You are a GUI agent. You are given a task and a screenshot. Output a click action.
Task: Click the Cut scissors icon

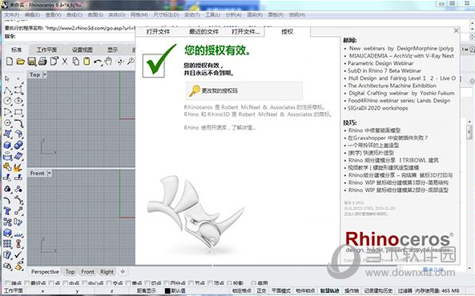tap(65, 62)
